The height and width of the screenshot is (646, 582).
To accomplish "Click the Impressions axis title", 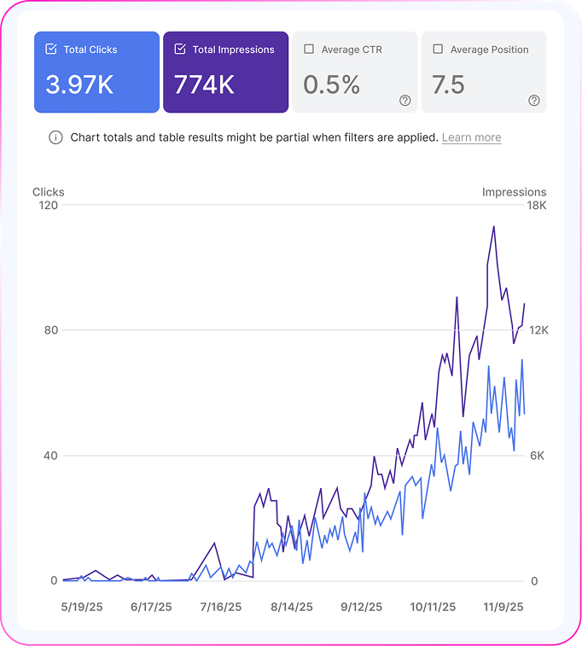I will [514, 192].
